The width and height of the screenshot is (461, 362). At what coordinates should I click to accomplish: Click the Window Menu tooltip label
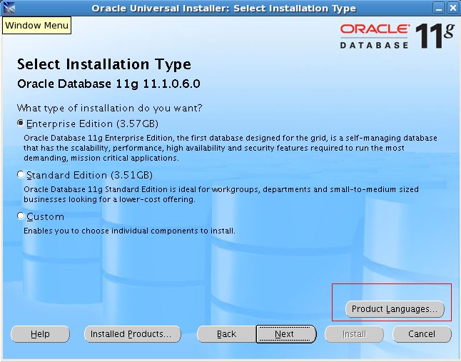pyautogui.click(x=36, y=25)
